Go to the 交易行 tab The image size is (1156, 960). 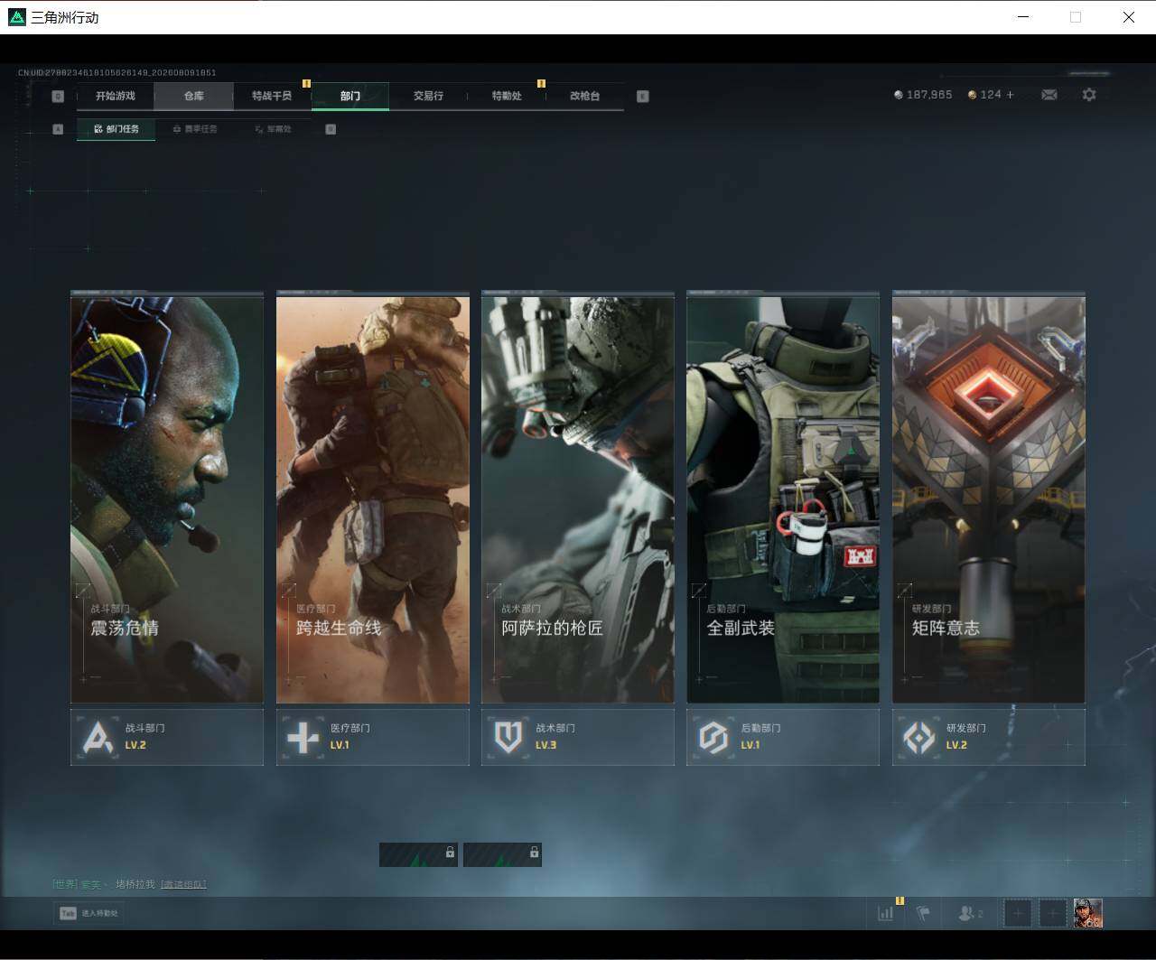pyautogui.click(x=428, y=96)
